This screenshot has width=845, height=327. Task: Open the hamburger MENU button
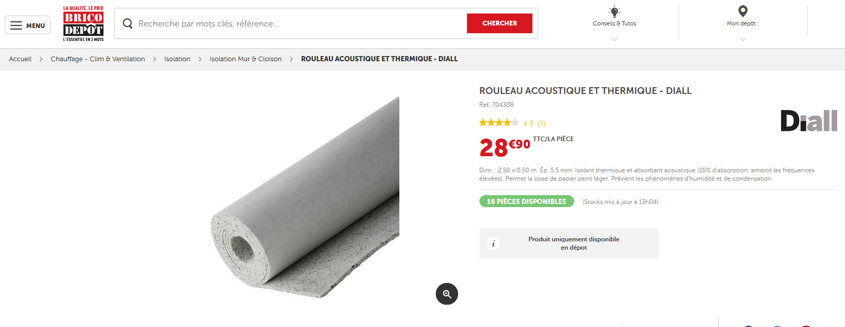(28, 25)
